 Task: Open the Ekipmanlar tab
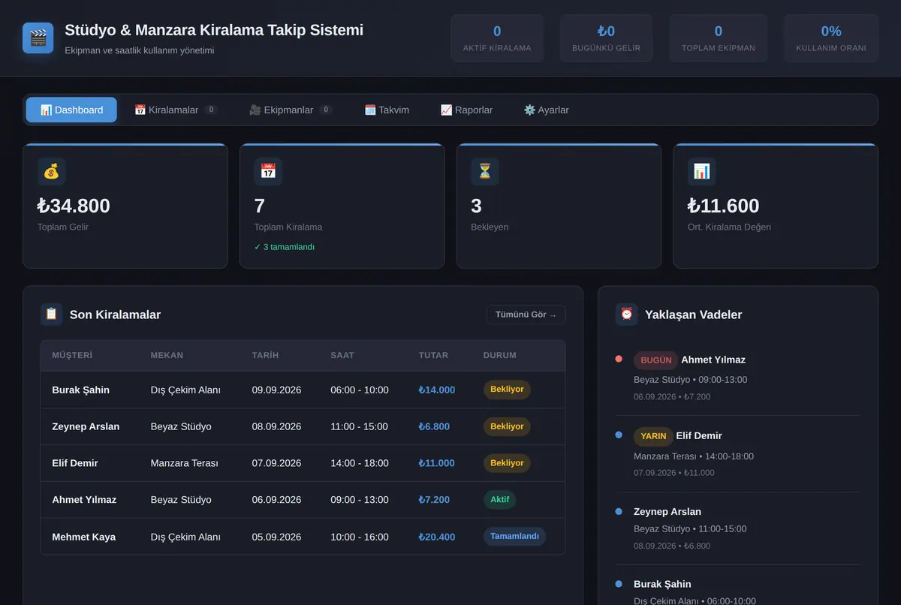coord(291,110)
